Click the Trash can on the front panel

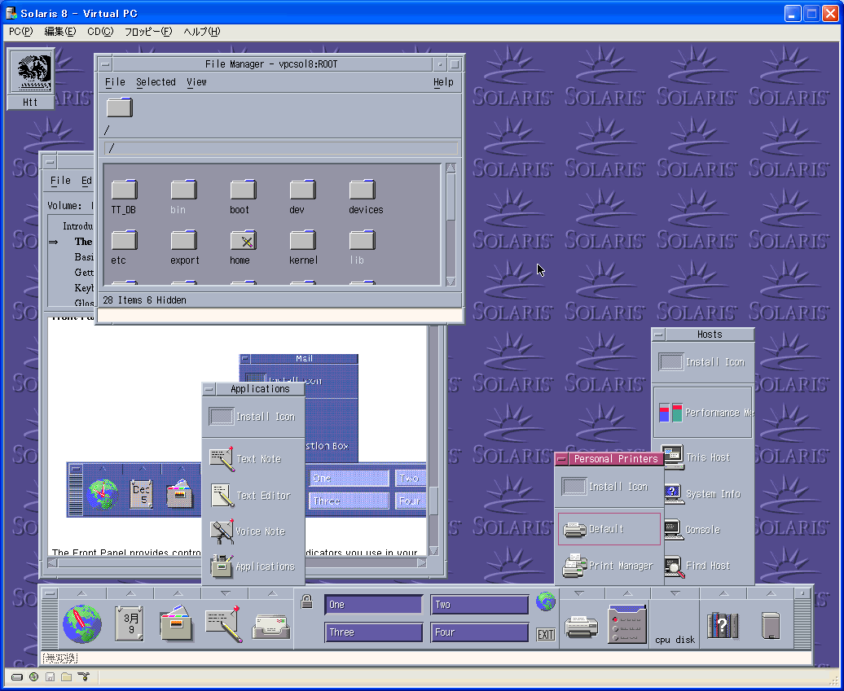(771, 625)
